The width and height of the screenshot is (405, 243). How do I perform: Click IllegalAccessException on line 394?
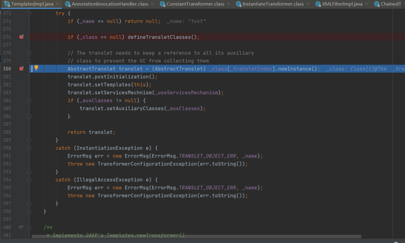tap(110, 180)
